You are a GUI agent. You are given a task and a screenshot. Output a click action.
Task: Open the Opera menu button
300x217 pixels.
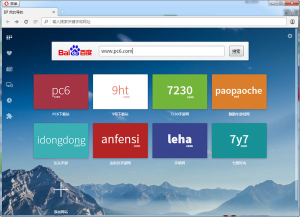point(11,3)
